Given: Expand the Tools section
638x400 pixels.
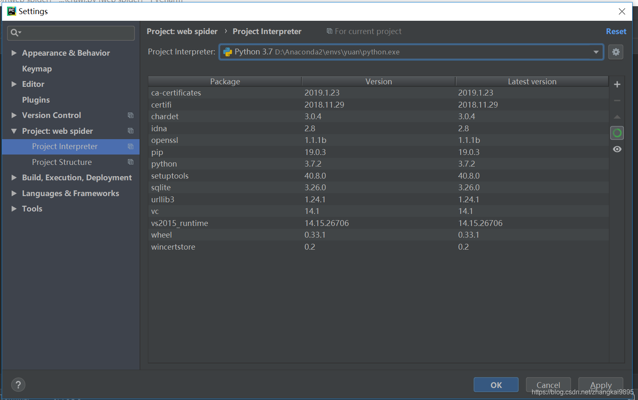Looking at the screenshot, I should pos(14,209).
